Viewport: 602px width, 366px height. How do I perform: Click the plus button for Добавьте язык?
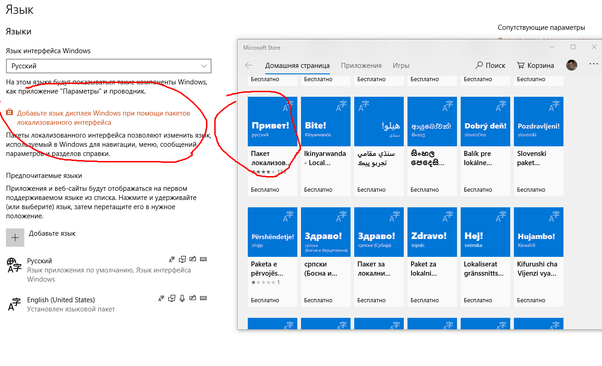pyautogui.click(x=15, y=238)
